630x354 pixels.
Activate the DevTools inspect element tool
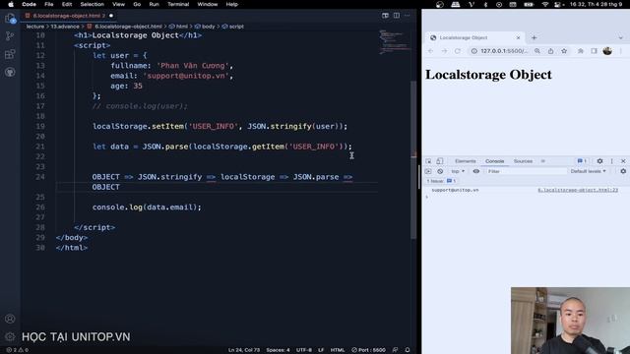pyautogui.click(x=428, y=161)
